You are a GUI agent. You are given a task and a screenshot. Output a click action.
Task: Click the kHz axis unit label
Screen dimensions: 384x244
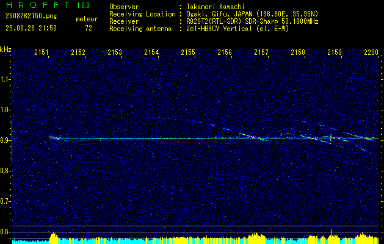[5, 49]
